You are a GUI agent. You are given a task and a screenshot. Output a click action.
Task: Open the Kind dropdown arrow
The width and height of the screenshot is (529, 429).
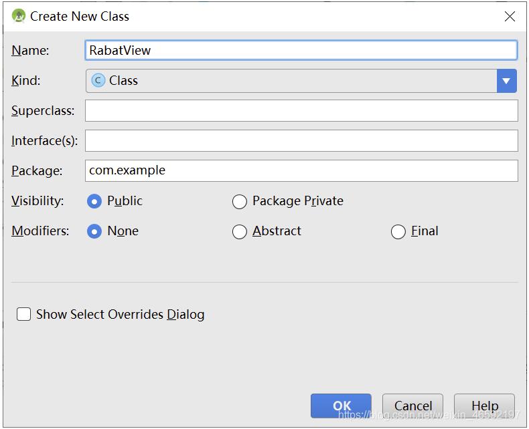507,81
